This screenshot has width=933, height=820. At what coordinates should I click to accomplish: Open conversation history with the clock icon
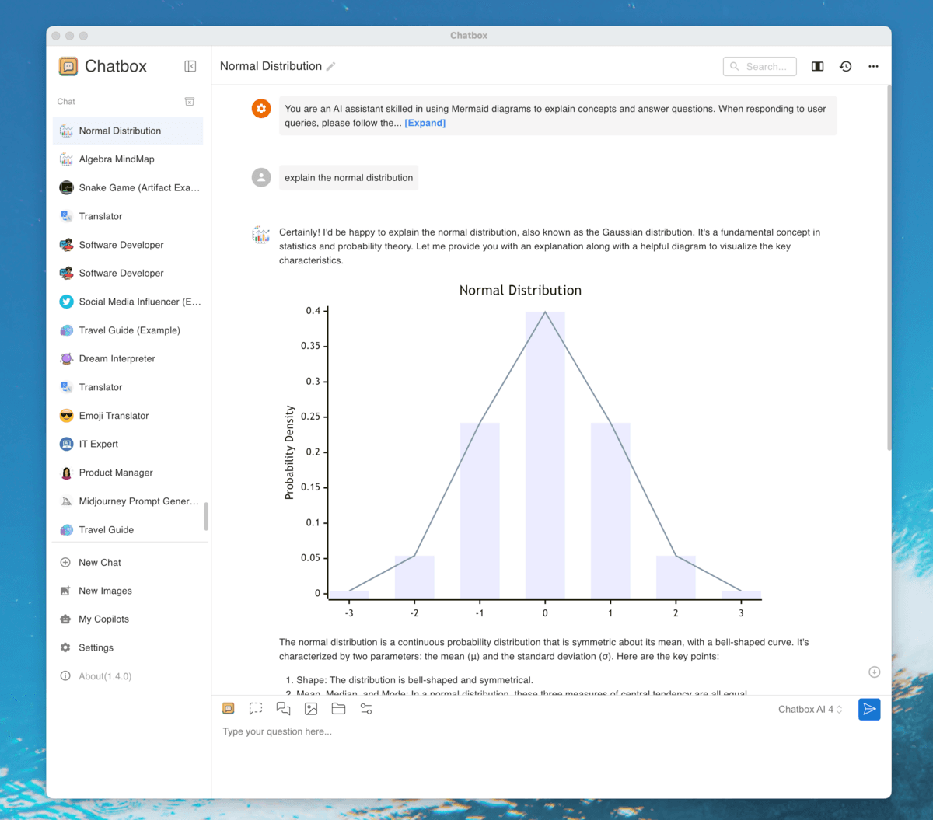[x=845, y=66]
